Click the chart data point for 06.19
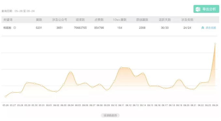 (179, 80)
